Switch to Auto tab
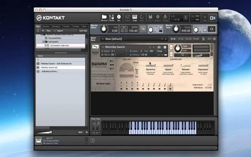The width and height of the screenshot is (251, 157). point(84,26)
